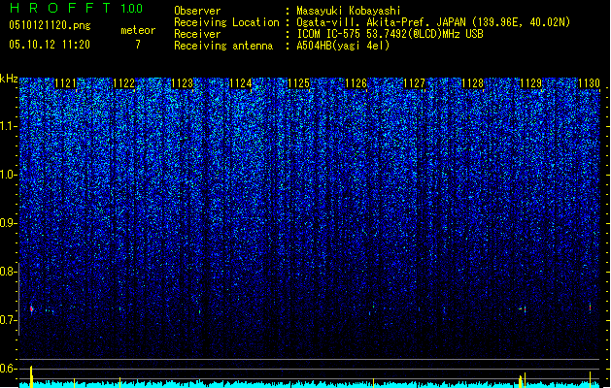Click the meteor count value 7
Screen dimensions: 611x388
138,45
